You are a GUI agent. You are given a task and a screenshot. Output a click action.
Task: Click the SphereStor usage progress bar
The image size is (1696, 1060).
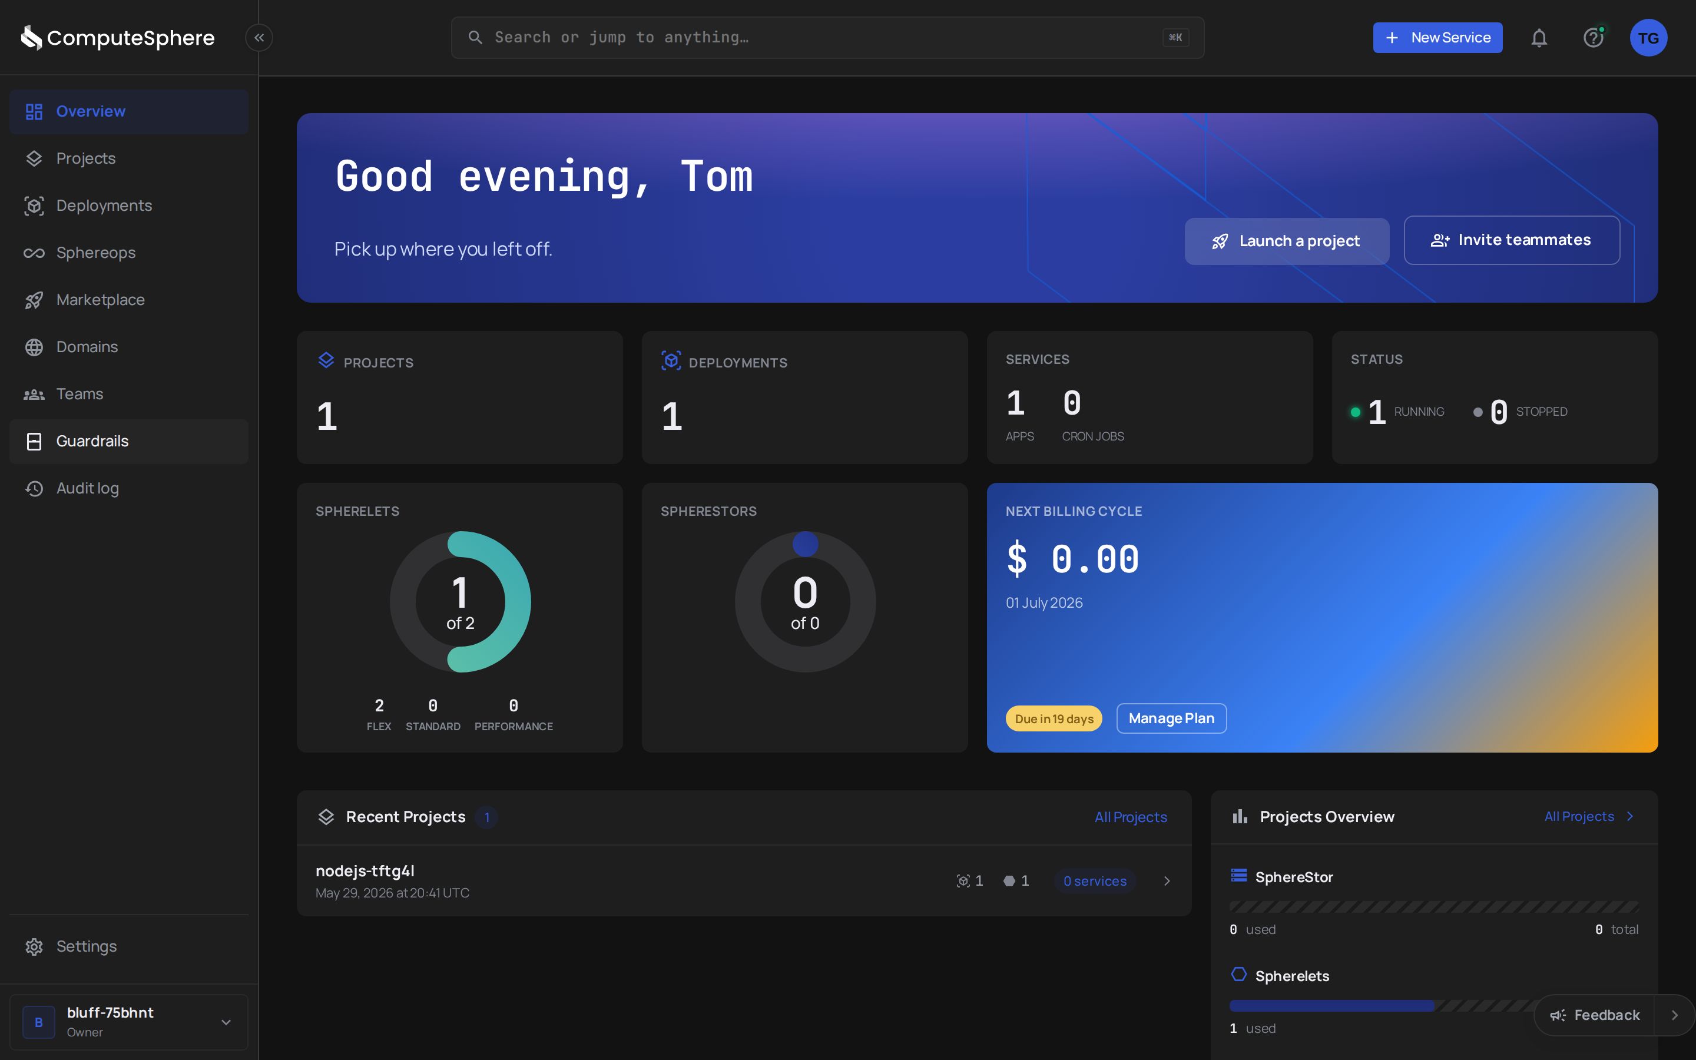1434,906
